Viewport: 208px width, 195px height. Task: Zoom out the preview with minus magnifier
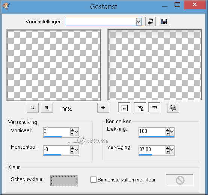33,108
